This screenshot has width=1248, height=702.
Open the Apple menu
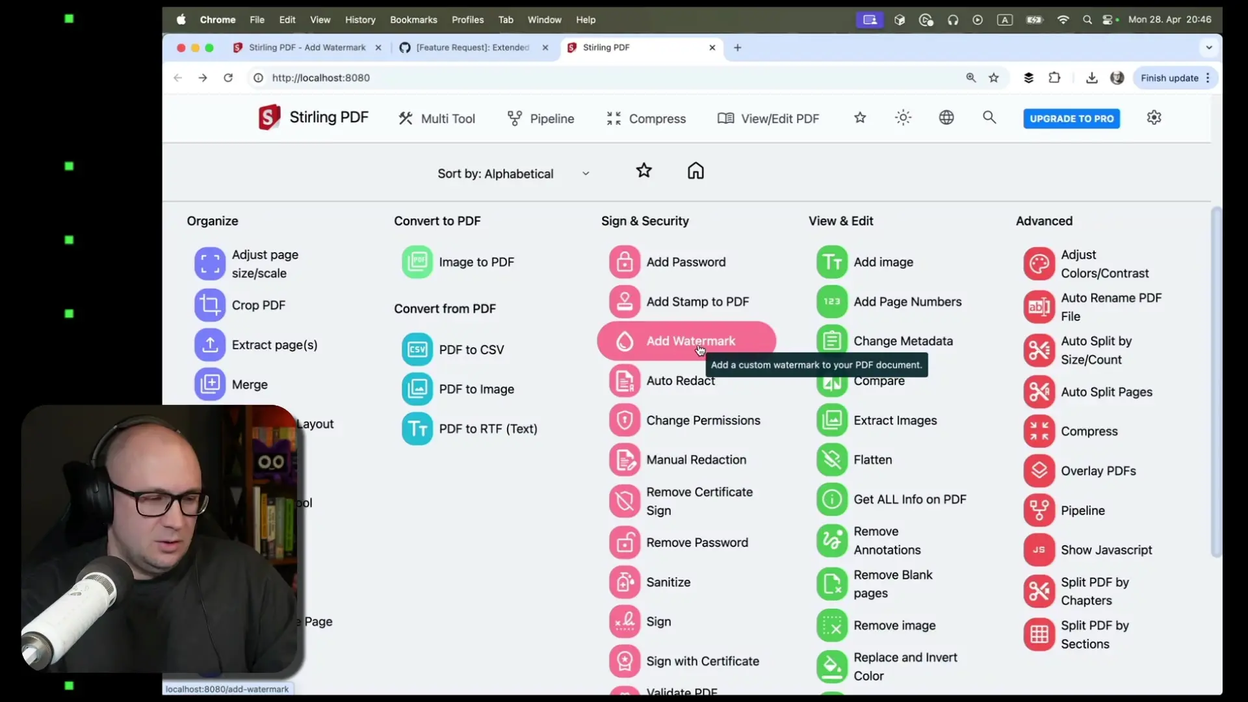pos(181,19)
